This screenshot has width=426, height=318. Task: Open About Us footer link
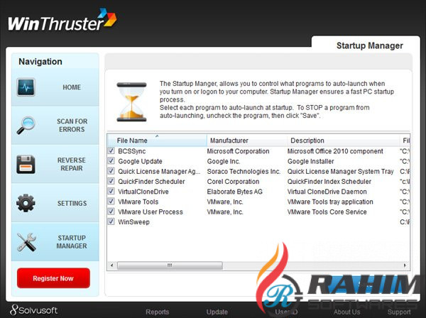point(347,312)
